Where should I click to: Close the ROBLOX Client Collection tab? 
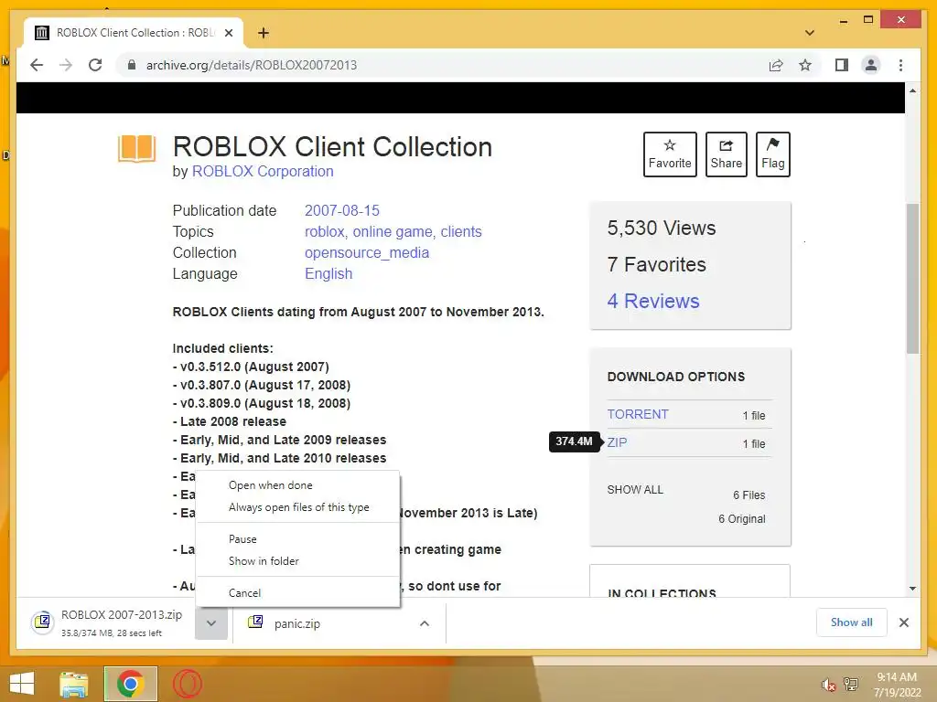228,33
